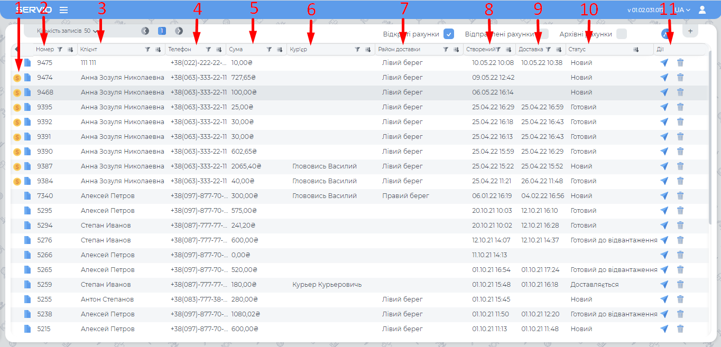Enable the Відправлені рахунки checkbox
721x347 pixels.
(x=543, y=34)
